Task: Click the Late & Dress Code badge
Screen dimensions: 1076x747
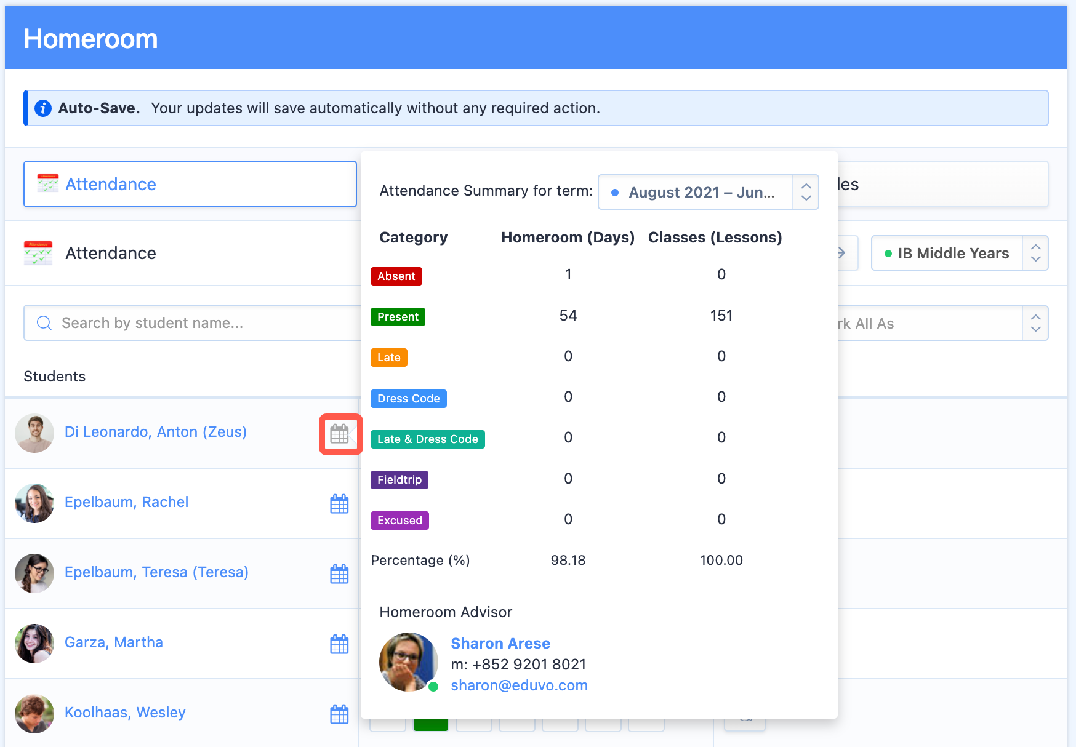Action: pyautogui.click(x=427, y=439)
